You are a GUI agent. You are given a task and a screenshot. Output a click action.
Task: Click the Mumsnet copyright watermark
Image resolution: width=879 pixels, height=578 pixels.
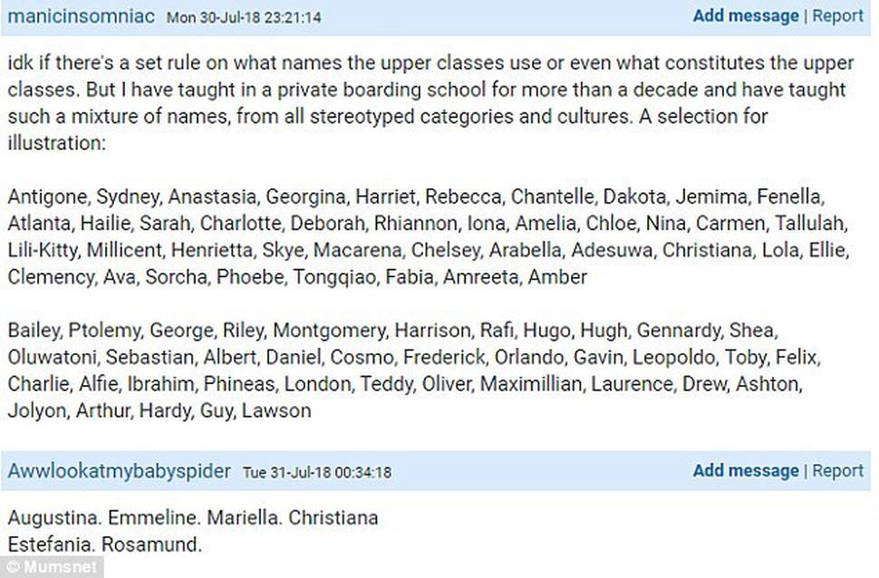coord(51,568)
